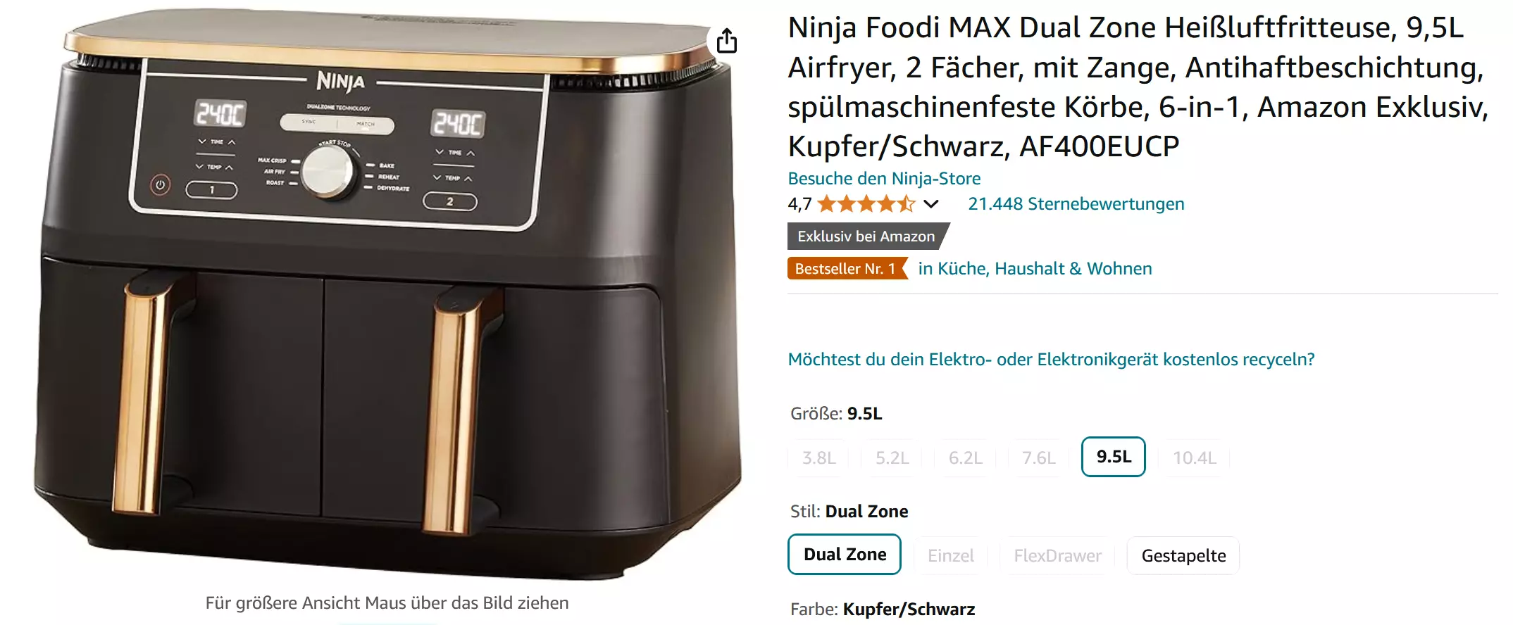This screenshot has width=1513, height=625.
Task: Open the free electronics recycling link
Action: [x=1051, y=360]
